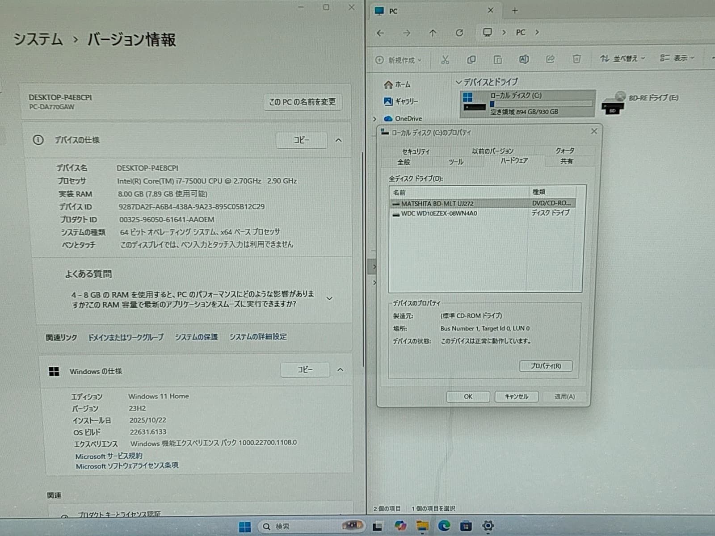
Task: Click the refresh icon in the navigation bar
Action: coord(459,33)
